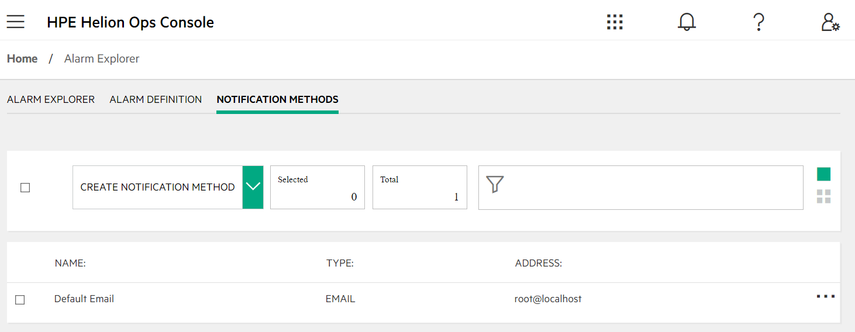Show notifications via bell icon

click(687, 22)
